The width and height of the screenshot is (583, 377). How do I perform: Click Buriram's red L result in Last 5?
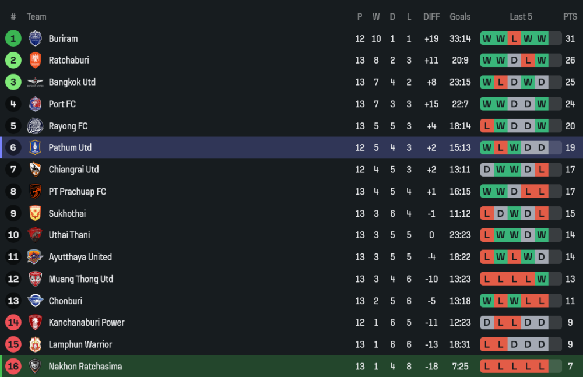[x=514, y=38]
